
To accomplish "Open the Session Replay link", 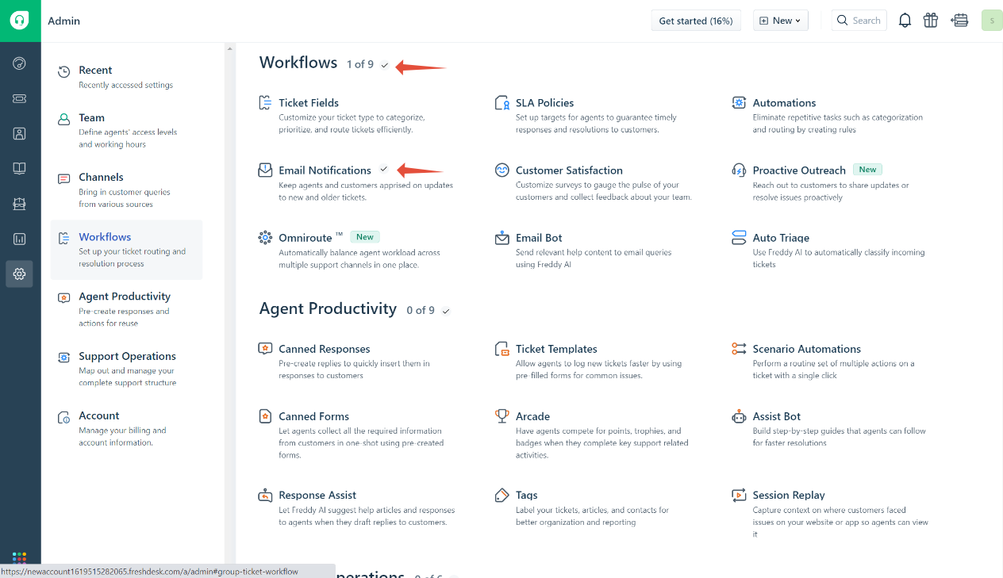I will coord(789,496).
